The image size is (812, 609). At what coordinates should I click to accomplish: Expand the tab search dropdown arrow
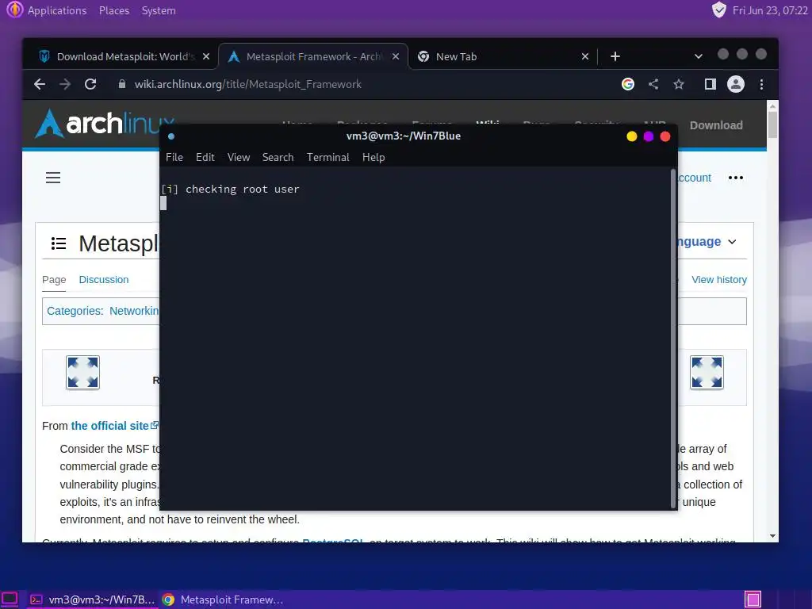click(698, 56)
